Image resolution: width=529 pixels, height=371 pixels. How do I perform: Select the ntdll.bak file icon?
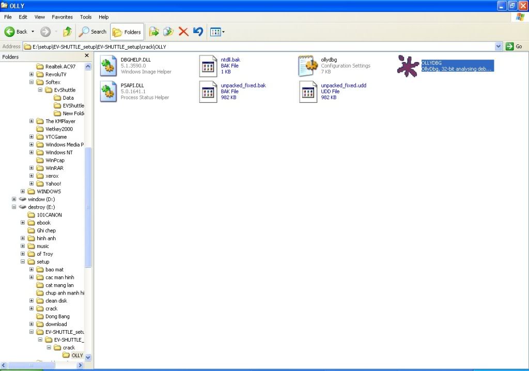208,66
